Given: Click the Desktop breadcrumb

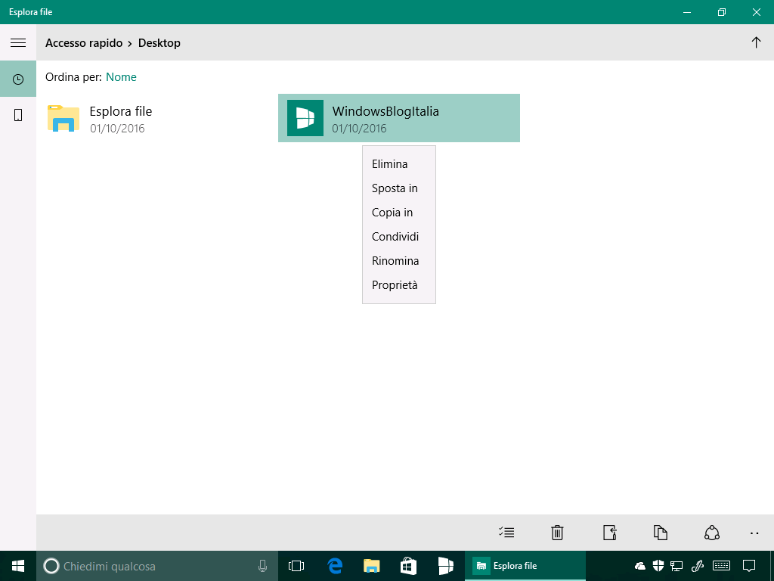Looking at the screenshot, I should pyautogui.click(x=159, y=43).
